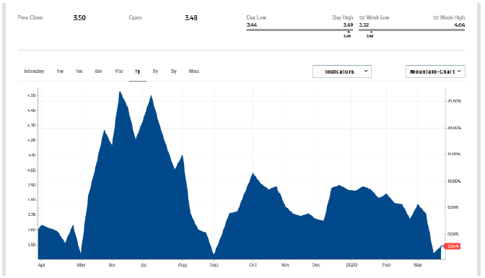Select the 6m time range
Image resolution: width=485 pixels, height=278 pixels.
click(98, 71)
